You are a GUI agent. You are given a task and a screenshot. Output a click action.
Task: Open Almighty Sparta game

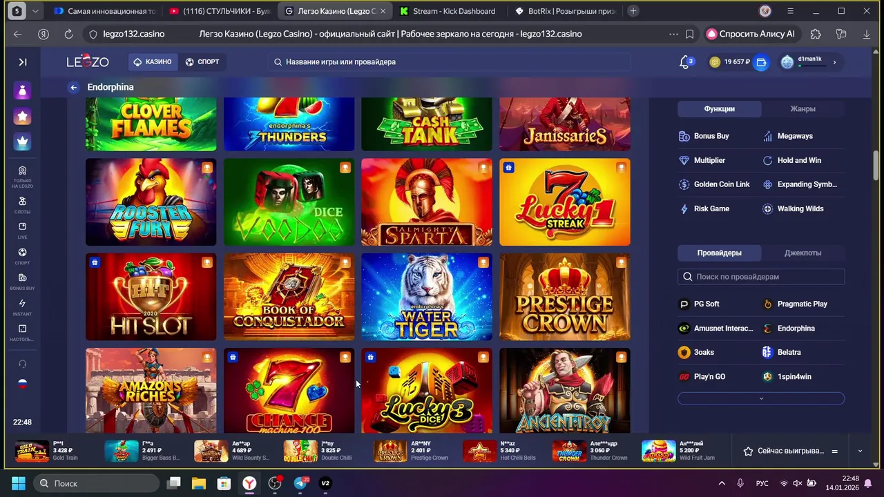point(427,202)
